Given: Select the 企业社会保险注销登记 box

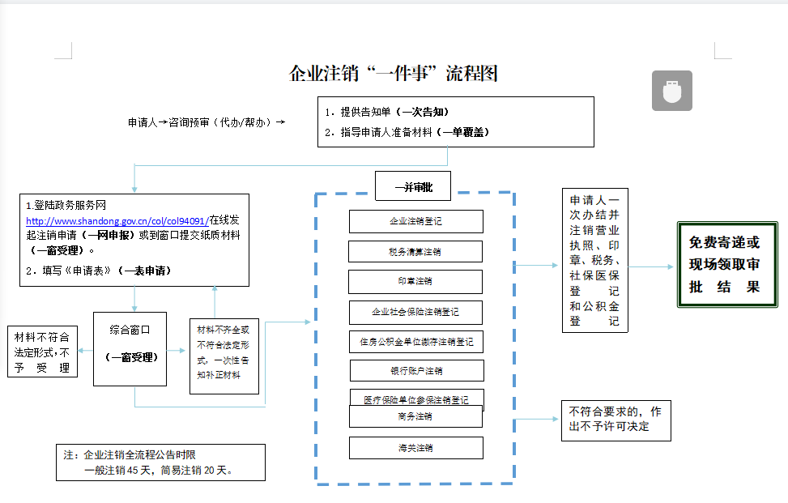Looking at the screenshot, I should click(x=415, y=312).
